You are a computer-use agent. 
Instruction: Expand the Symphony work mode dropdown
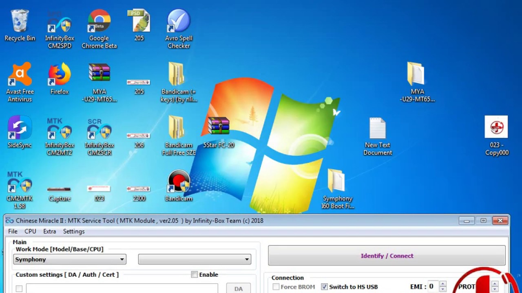tap(70, 259)
